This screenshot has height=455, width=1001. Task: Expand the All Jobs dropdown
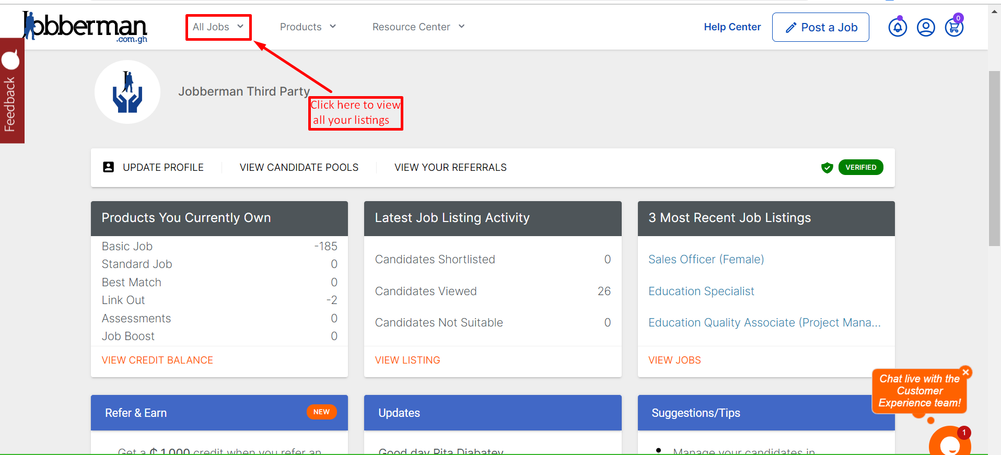[x=218, y=27]
